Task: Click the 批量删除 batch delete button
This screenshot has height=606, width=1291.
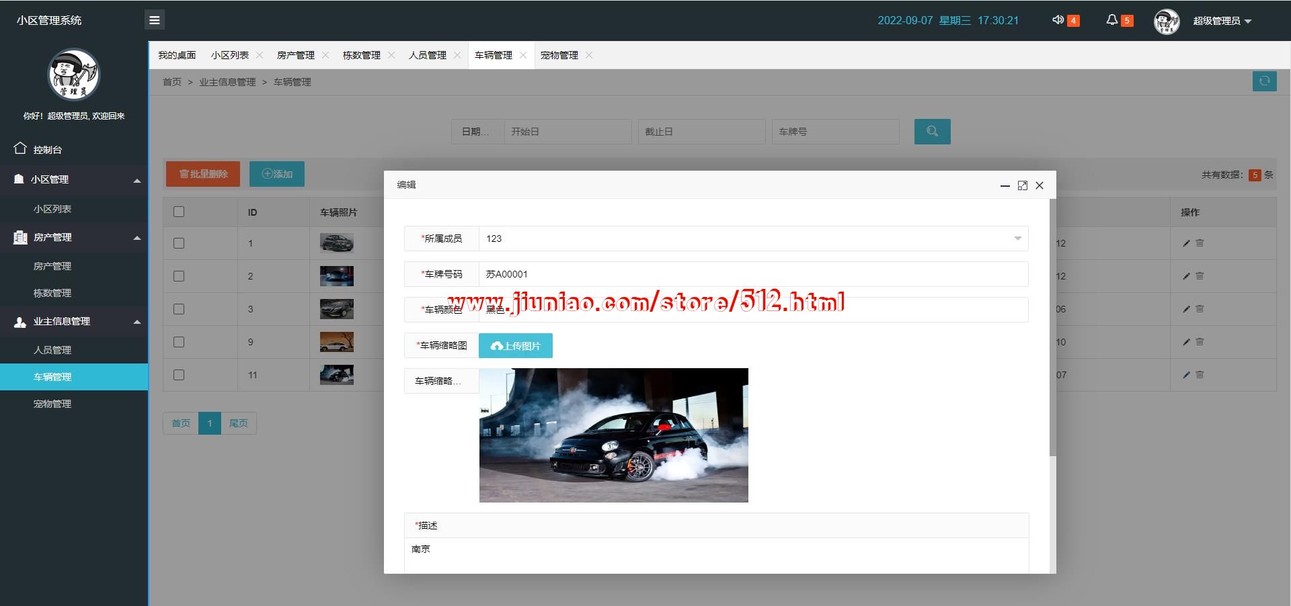Action: (x=203, y=174)
